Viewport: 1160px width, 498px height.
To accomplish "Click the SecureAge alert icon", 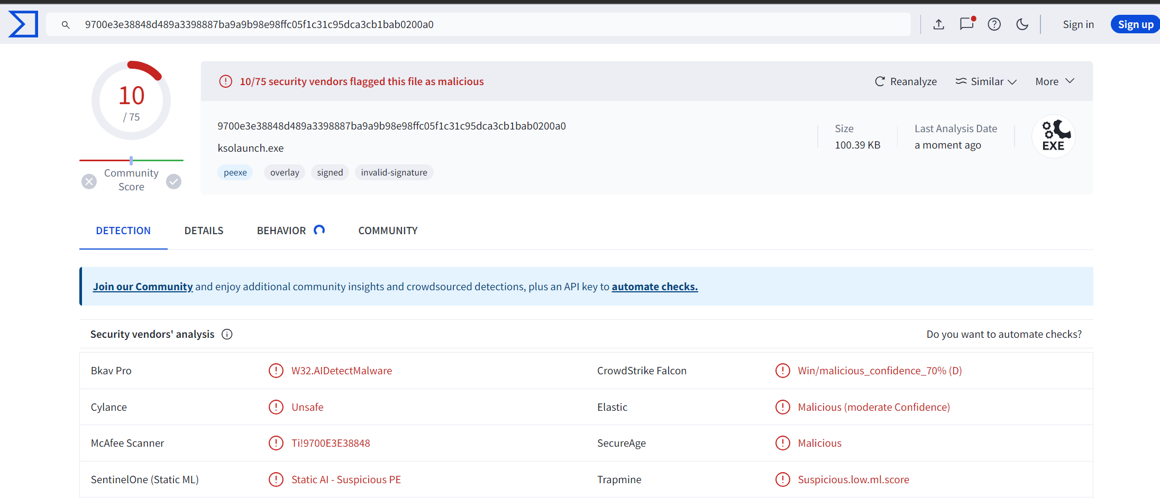I will coord(783,443).
